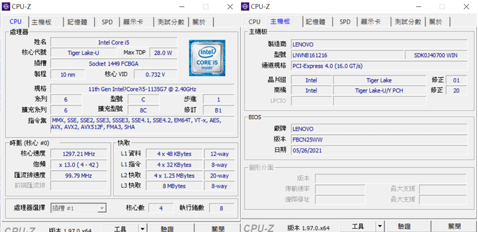Click 工具 button in right window
The height and width of the screenshot is (232, 478).
[x=358, y=226]
